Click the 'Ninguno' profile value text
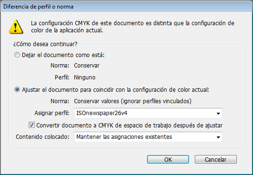Screen dimensions: 253x175 pyautogui.click(x=84, y=78)
